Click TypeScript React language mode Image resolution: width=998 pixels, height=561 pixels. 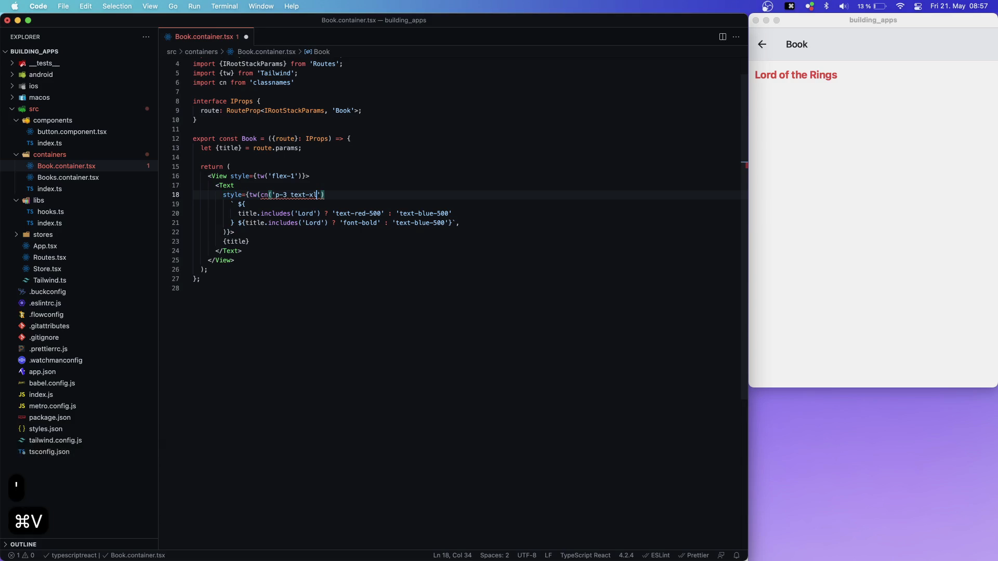click(x=585, y=555)
